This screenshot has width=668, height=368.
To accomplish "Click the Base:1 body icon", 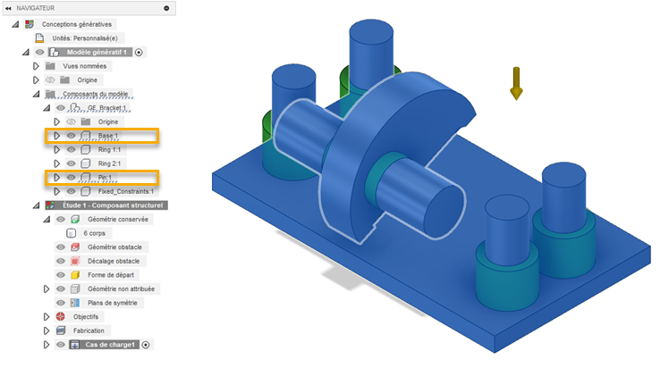I will coord(85,136).
